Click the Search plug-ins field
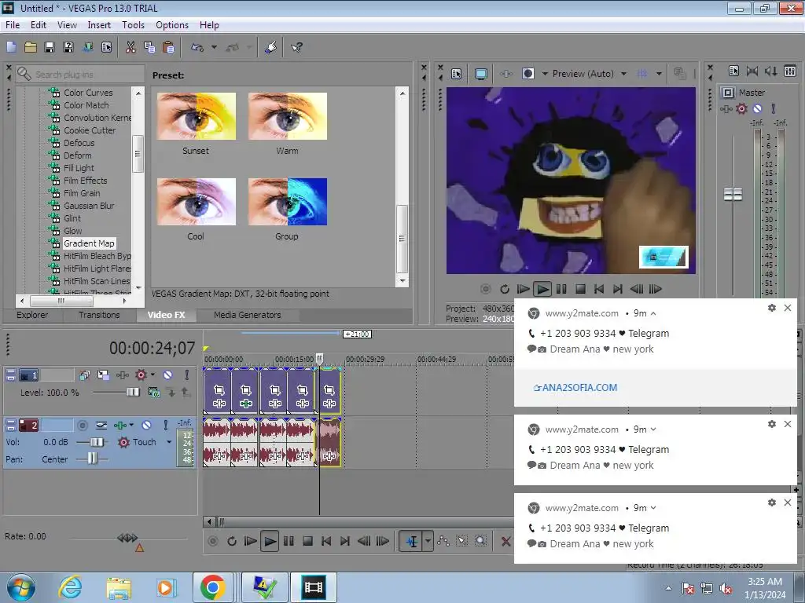Screen dimensions: 805x603 [x=81, y=75]
